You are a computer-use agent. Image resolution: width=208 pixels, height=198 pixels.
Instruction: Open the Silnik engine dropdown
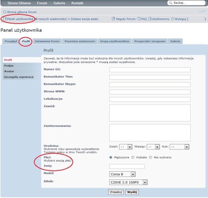tap(129, 182)
